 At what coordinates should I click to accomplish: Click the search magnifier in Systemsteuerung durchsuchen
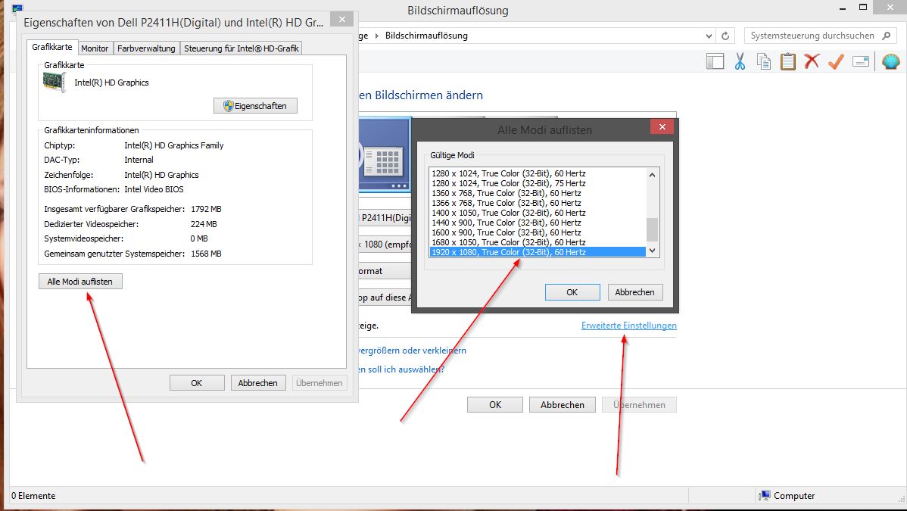tap(886, 36)
